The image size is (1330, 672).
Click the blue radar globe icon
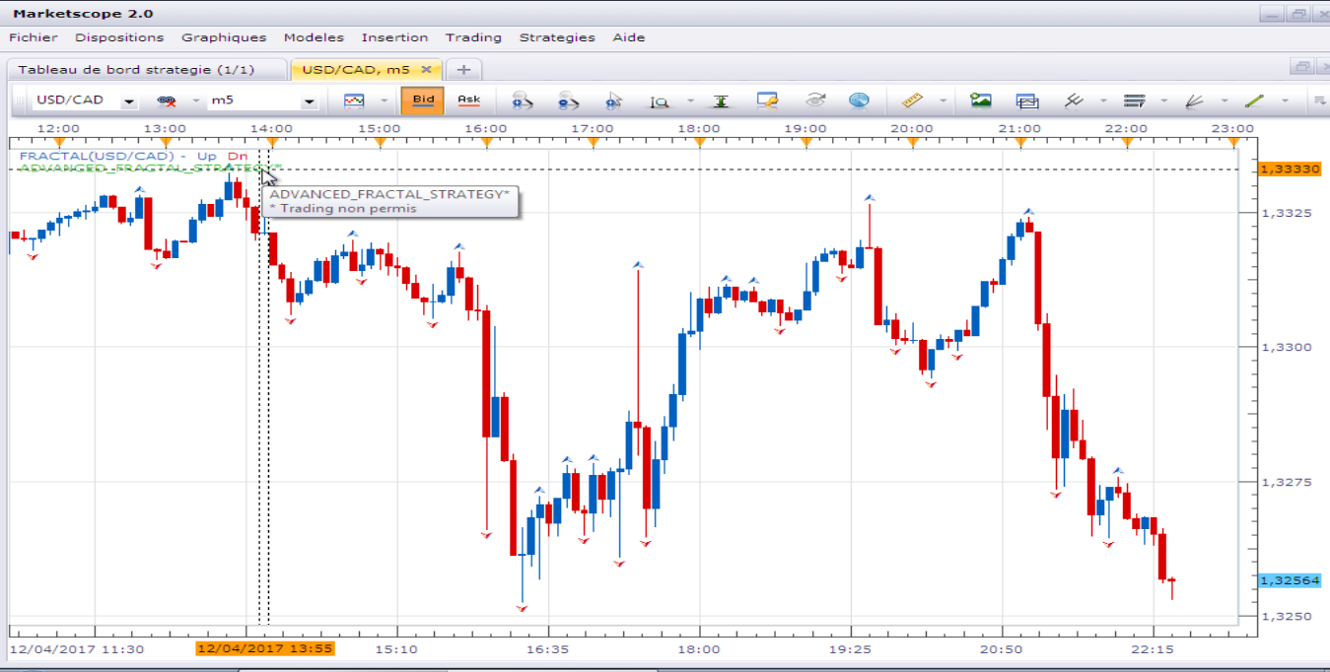point(859,101)
